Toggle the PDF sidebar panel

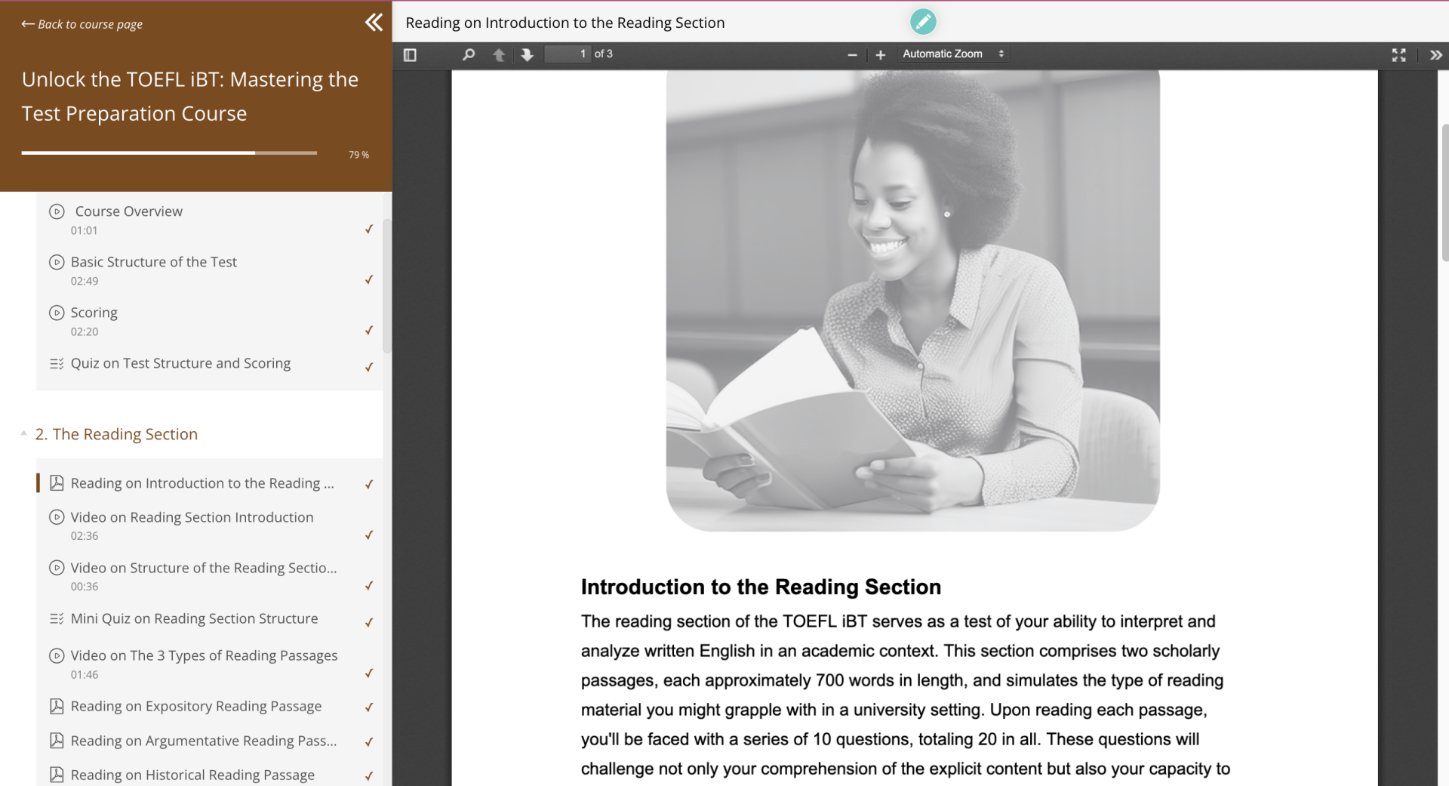[x=410, y=54]
